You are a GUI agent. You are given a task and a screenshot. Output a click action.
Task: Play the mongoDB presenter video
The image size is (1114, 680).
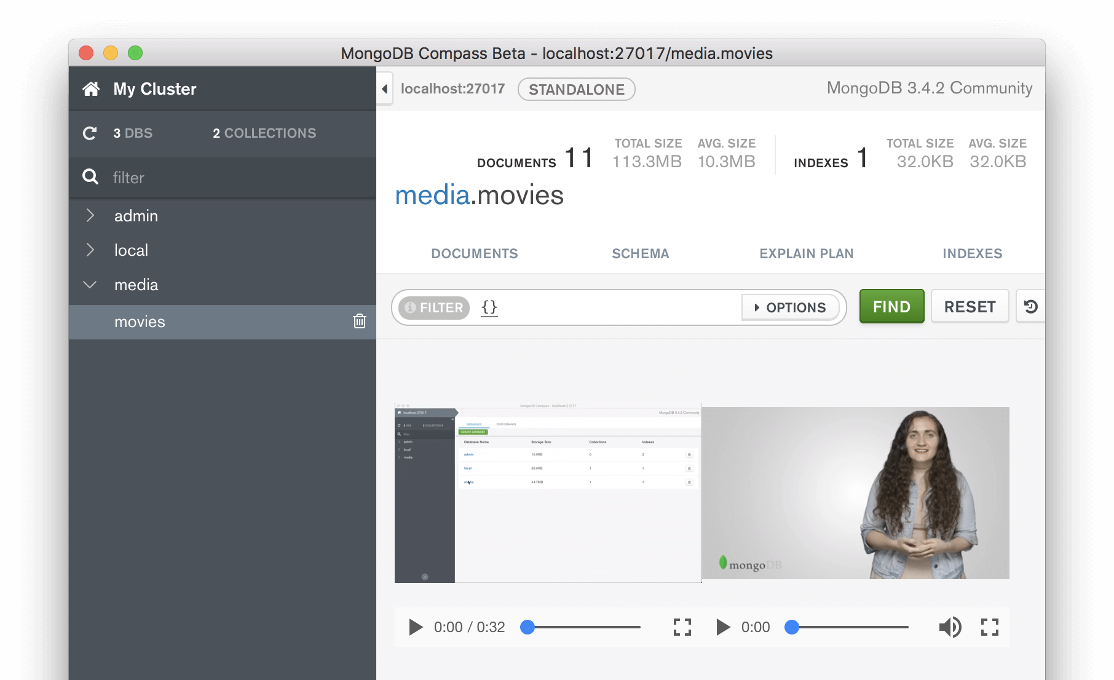tap(722, 627)
